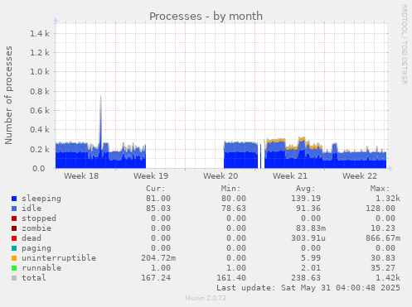Click the total current value '167.24'
This screenshot has height=307, width=412.
click(x=156, y=278)
